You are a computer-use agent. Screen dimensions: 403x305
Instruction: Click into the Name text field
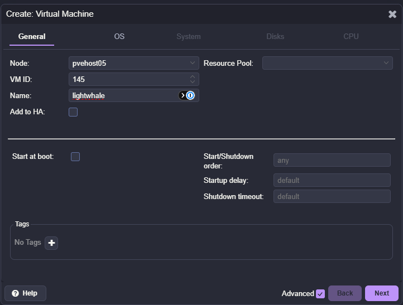coord(123,95)
